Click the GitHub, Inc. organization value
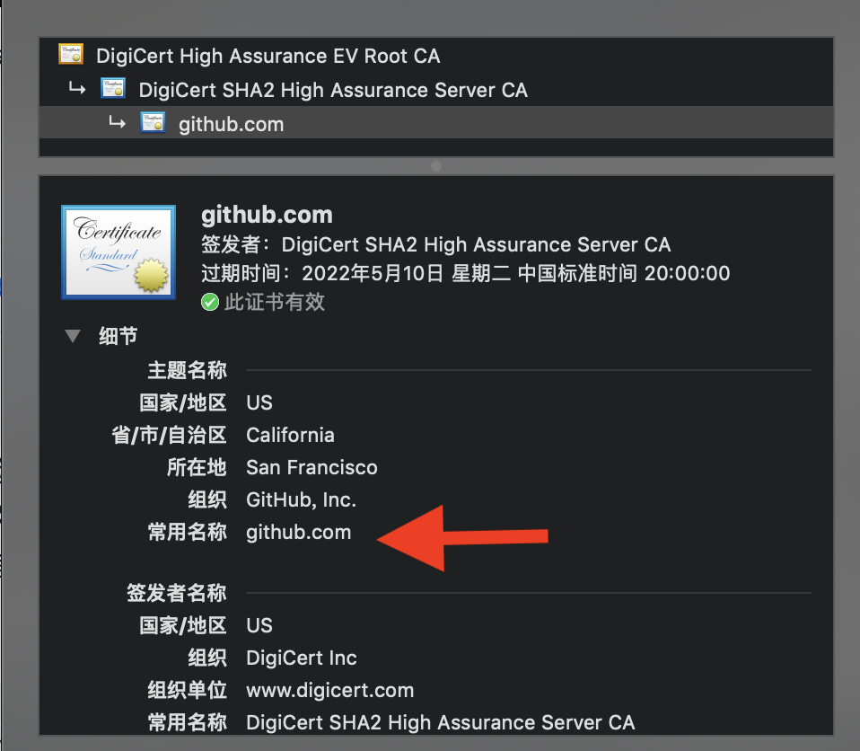Viewport: 860px width, 751px height. [301, 499]
